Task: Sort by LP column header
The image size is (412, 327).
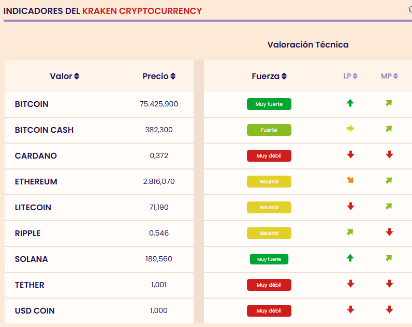Action: point(350,76)
